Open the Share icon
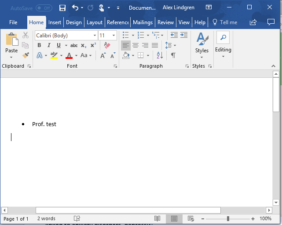 click(x=253, y=22)
